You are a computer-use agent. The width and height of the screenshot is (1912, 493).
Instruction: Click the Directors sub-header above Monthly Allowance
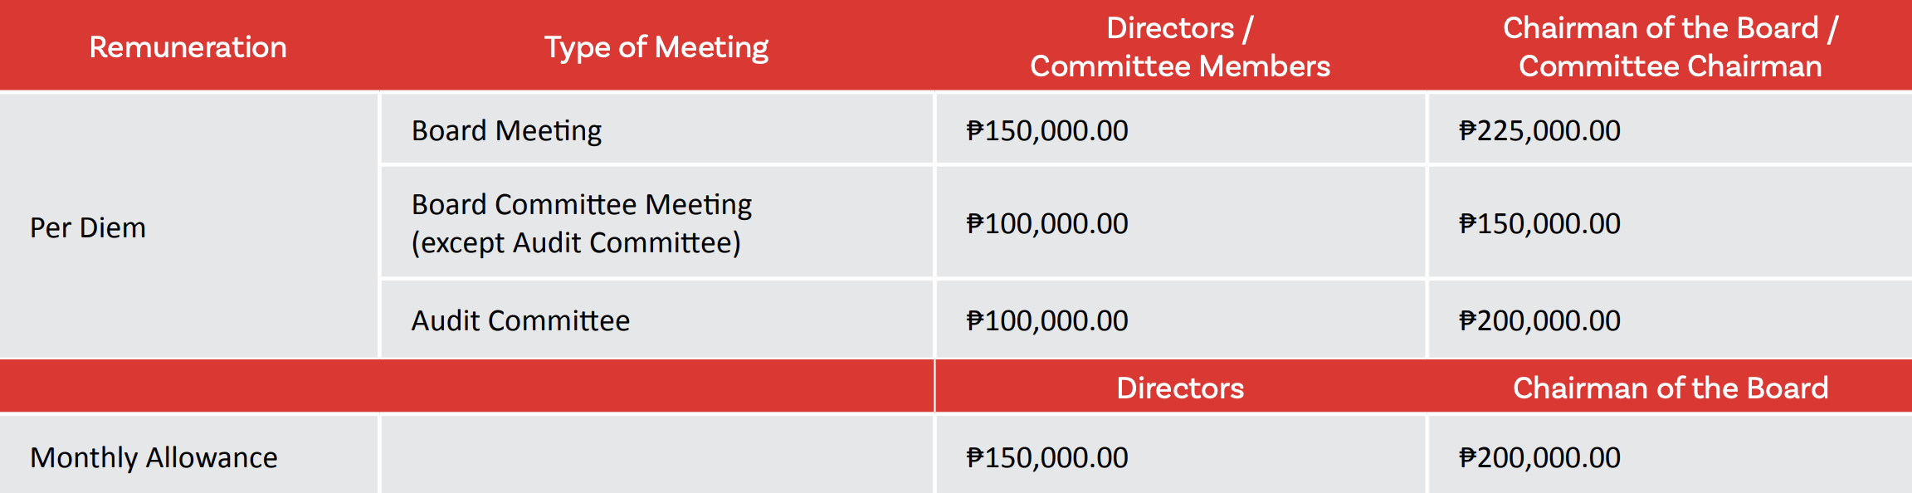tap(1179, 388)
